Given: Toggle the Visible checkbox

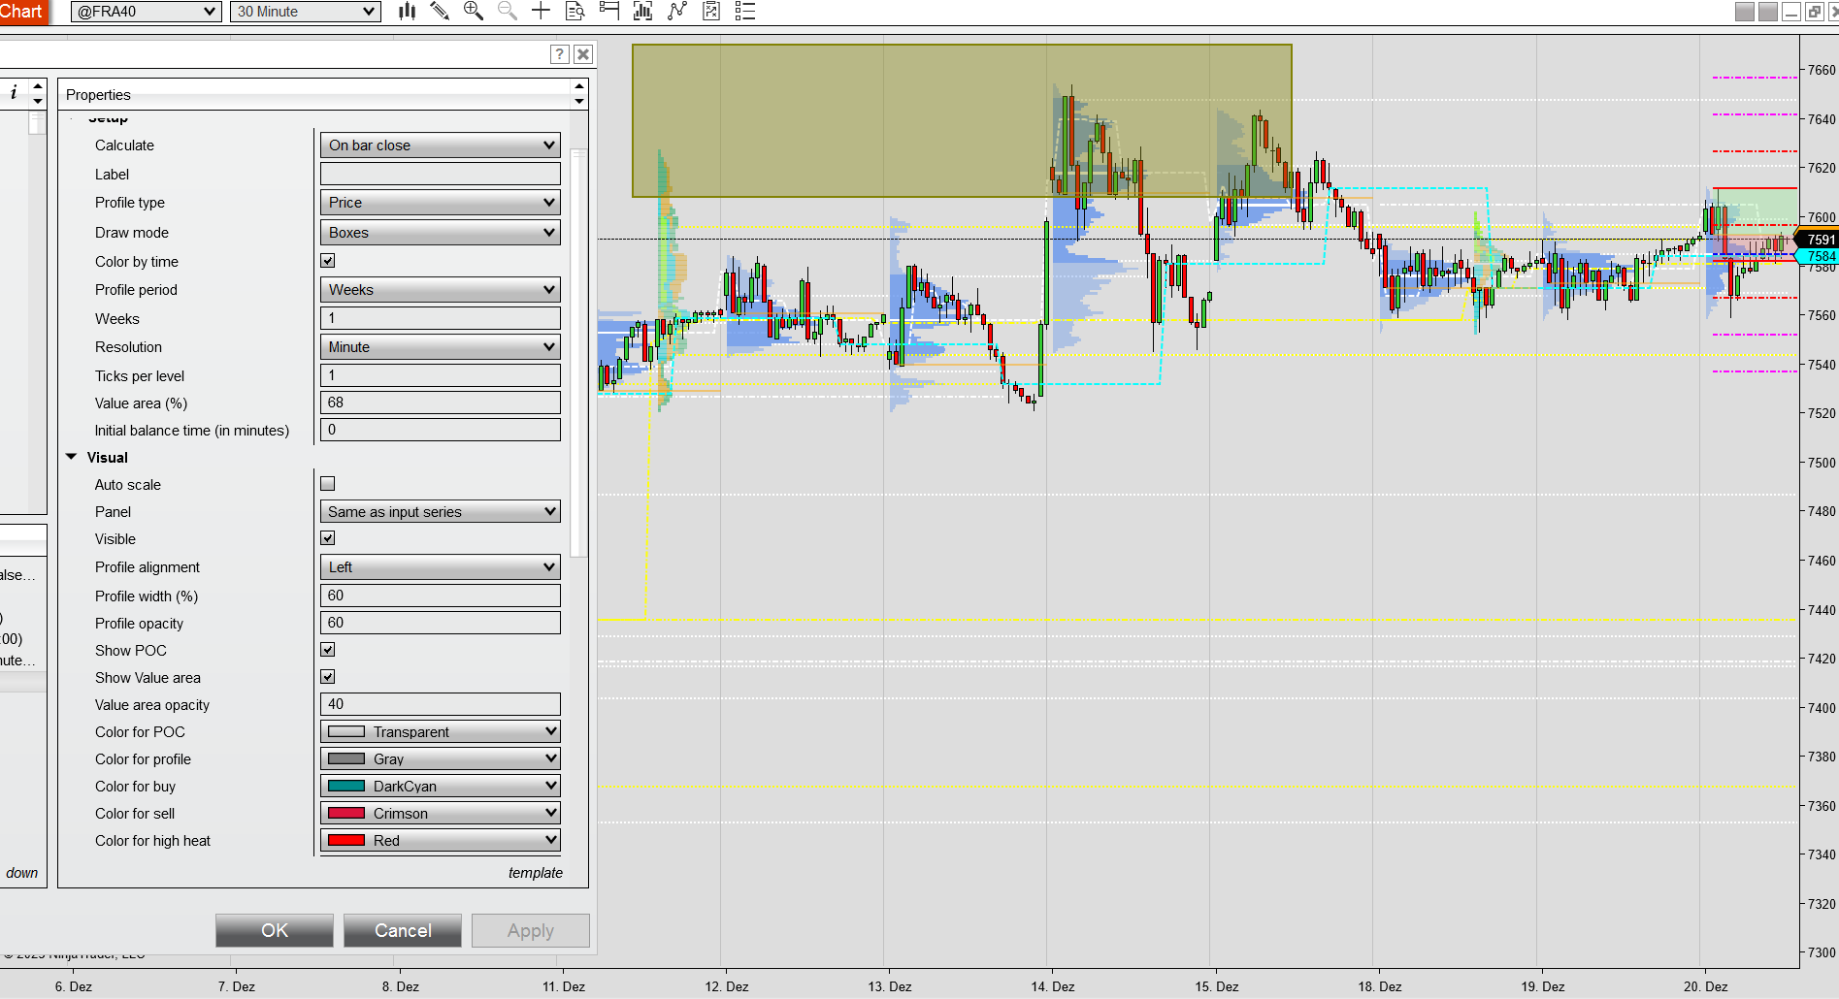Looking at the screenshot, I should pyautogui.click(x=328, y=538).
